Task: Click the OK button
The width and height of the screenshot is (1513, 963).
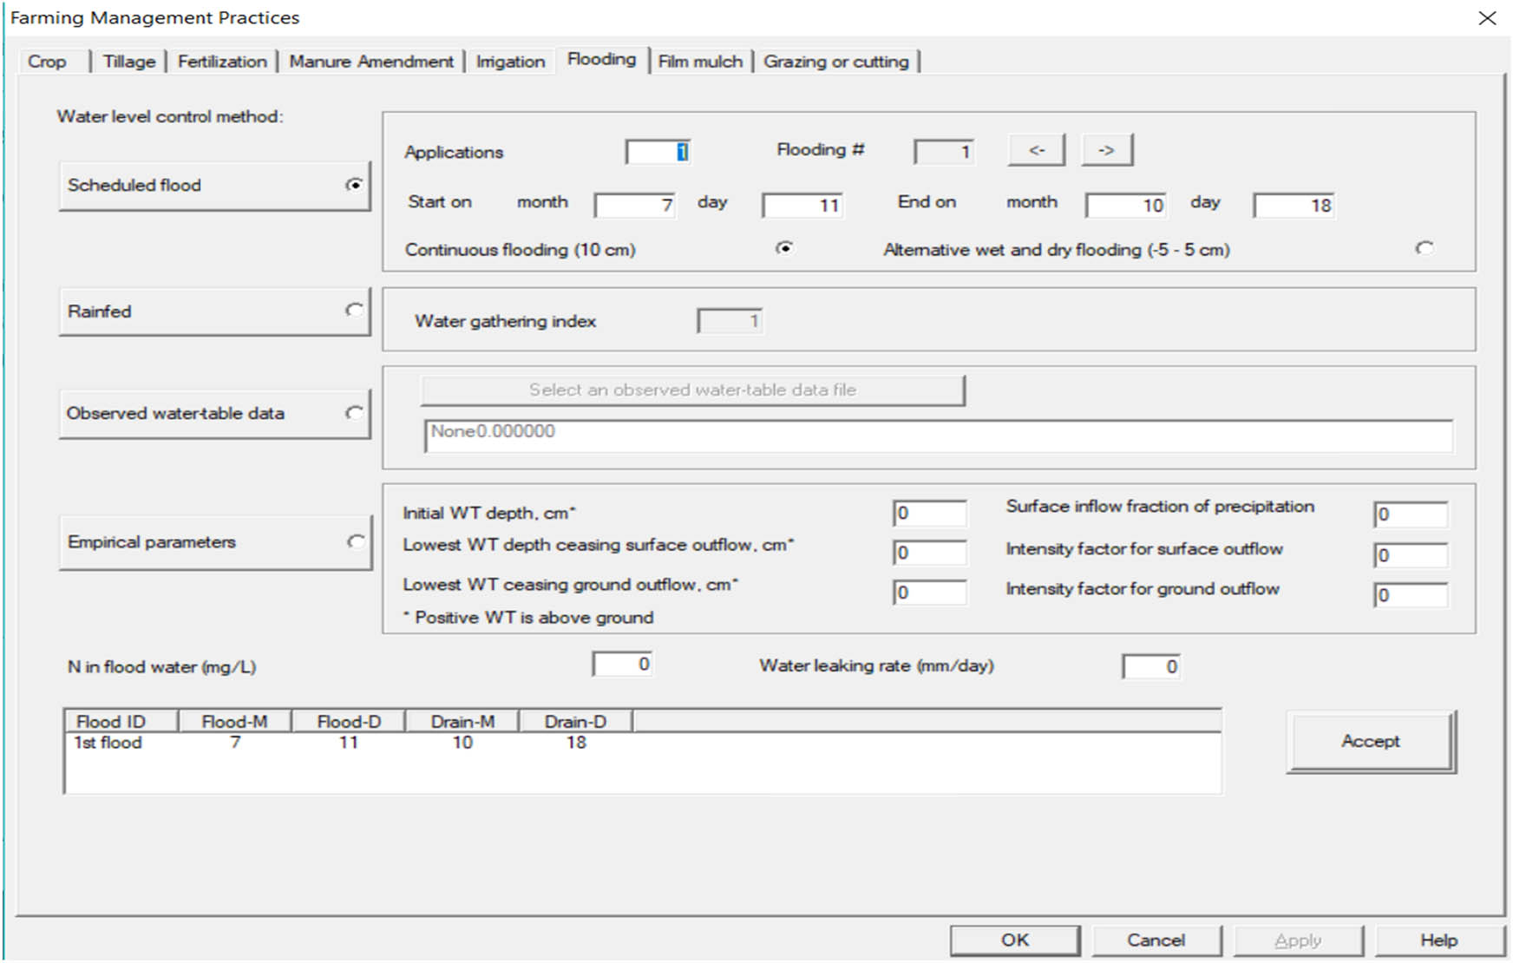Action: [1014, 940]
